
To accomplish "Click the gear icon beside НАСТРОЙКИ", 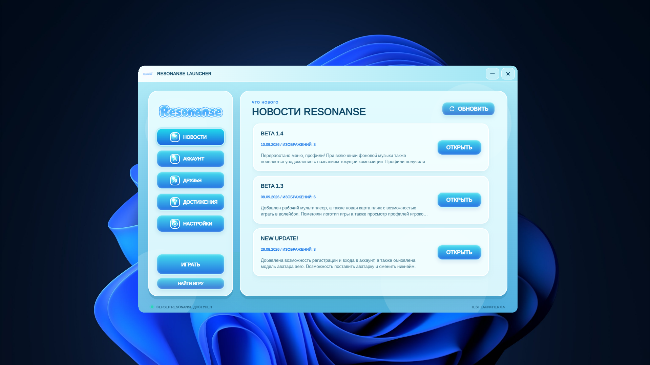I will (175, 224).
